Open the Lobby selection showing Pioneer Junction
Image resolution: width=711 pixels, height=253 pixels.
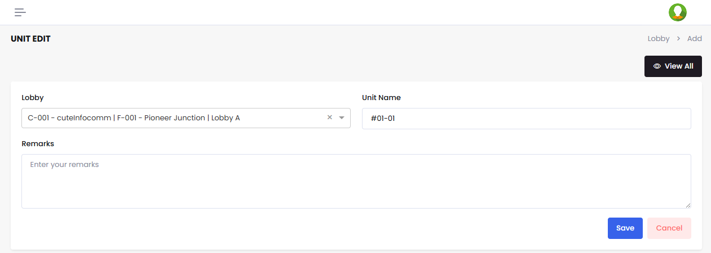tap(169, 118)
